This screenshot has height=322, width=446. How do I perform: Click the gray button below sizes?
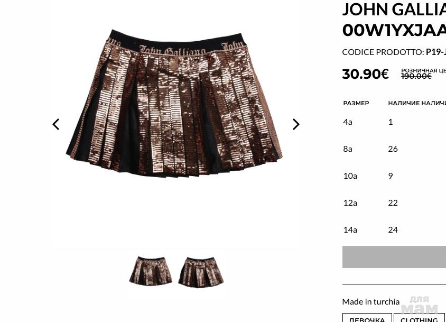[x=394, y=257]
